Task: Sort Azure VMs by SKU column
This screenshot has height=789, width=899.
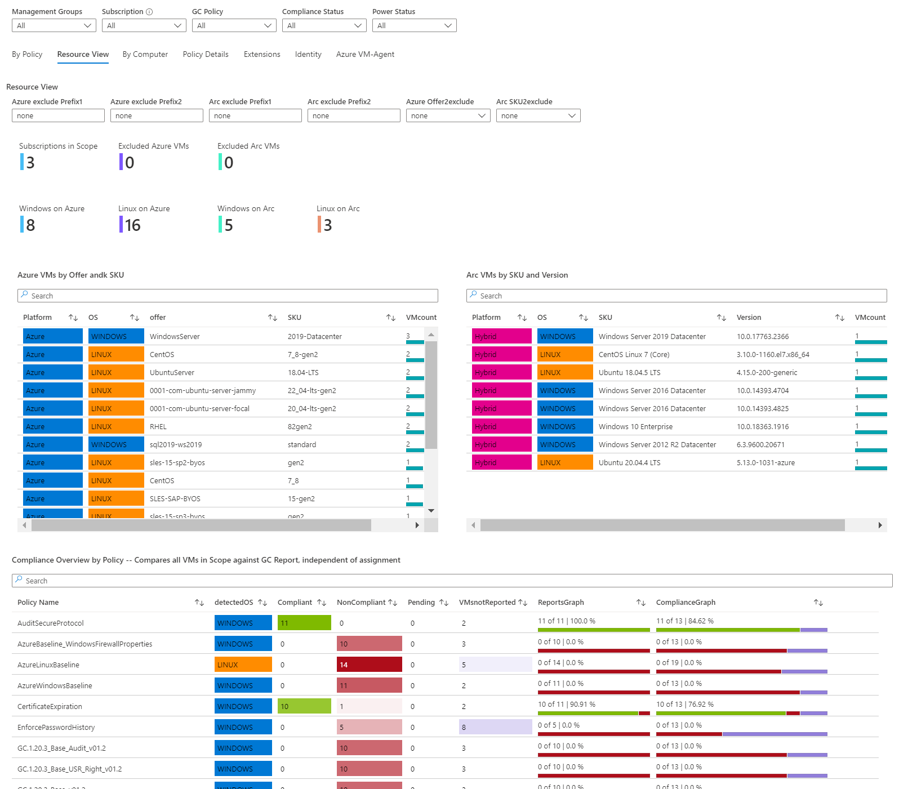Action: click(391, 318)
